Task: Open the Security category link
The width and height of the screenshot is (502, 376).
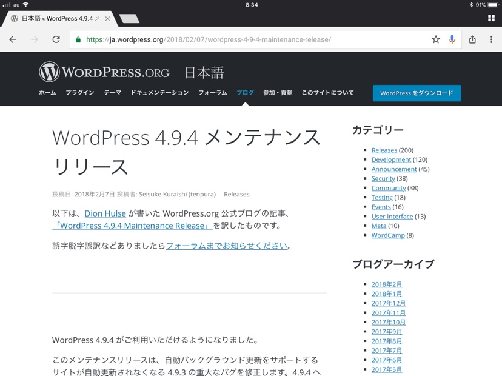Action: click(383, 178)
